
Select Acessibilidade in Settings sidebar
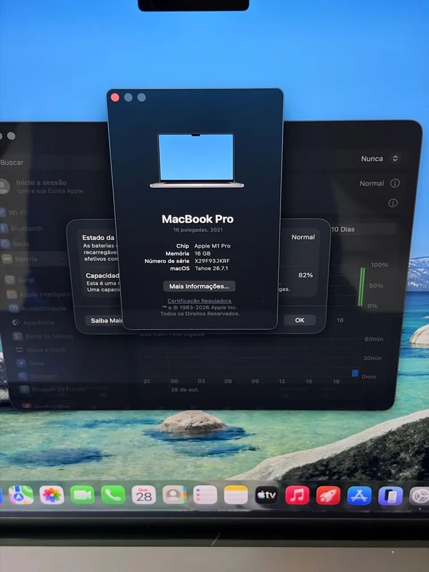38,308
